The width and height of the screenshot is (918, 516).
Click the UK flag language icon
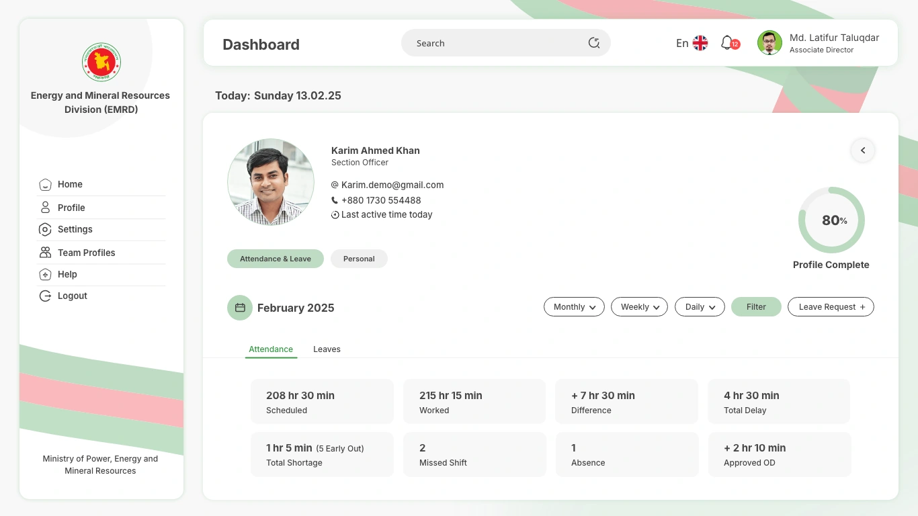tap(700, 43)
